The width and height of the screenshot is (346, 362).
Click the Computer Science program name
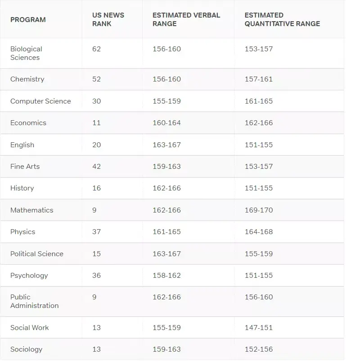[40, 101]
